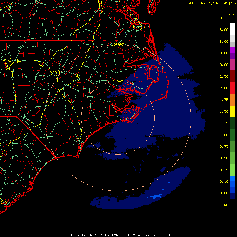Click the 50 NMI range ring label
Screen dimensions: 237x237
[x=118, y=81]
